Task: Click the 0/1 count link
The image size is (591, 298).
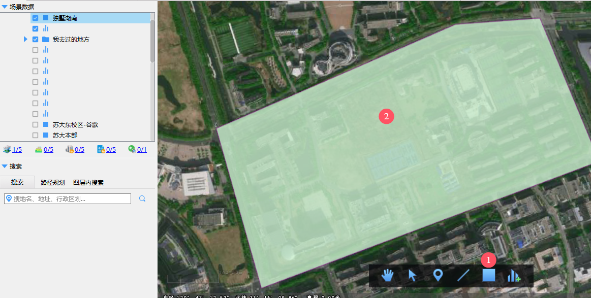Action: pos(142,150)
